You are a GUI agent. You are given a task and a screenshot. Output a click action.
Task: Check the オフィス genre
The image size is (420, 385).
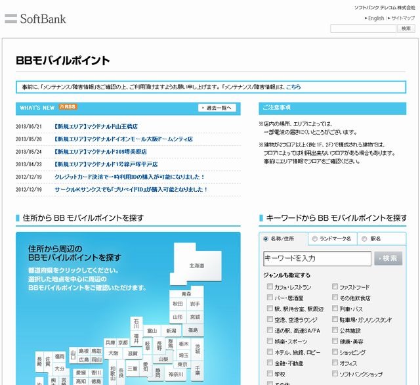pyautogui.click(x=335, y=363)
